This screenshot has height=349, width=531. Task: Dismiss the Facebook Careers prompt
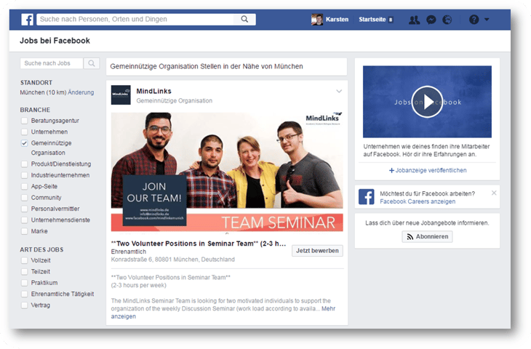[x=494, y=193]
